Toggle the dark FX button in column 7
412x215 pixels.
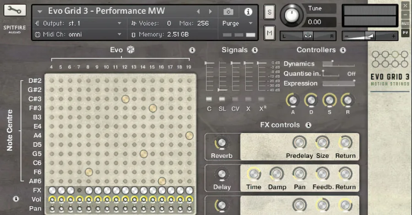coord(79,190)
